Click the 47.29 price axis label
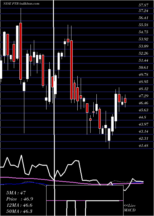154x216 pixels. pyautogui.click(x=144, y=96)
